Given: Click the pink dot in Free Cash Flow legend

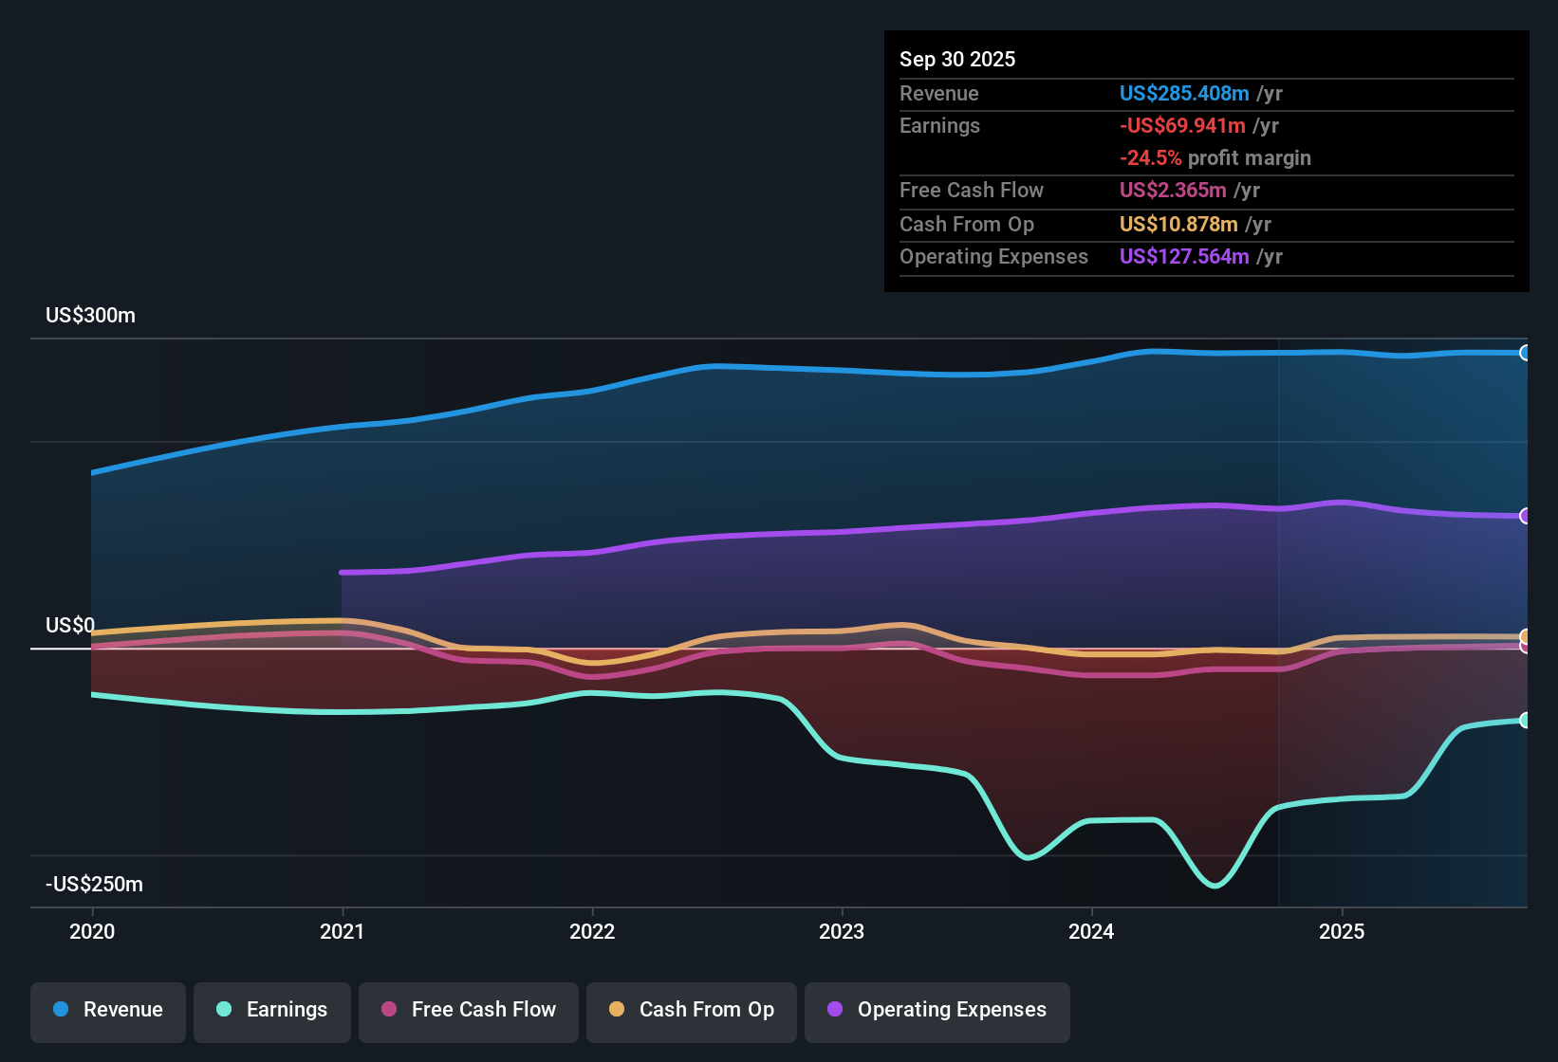Looking at the screenshot, I should (x=389, y=1009).
